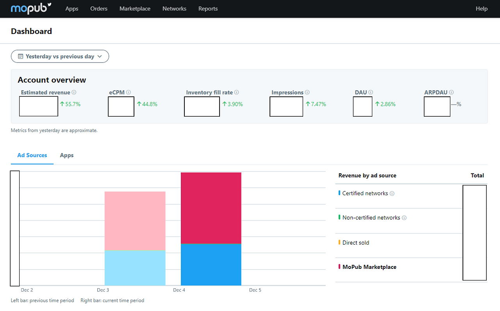Click the Help link in header

482,9
